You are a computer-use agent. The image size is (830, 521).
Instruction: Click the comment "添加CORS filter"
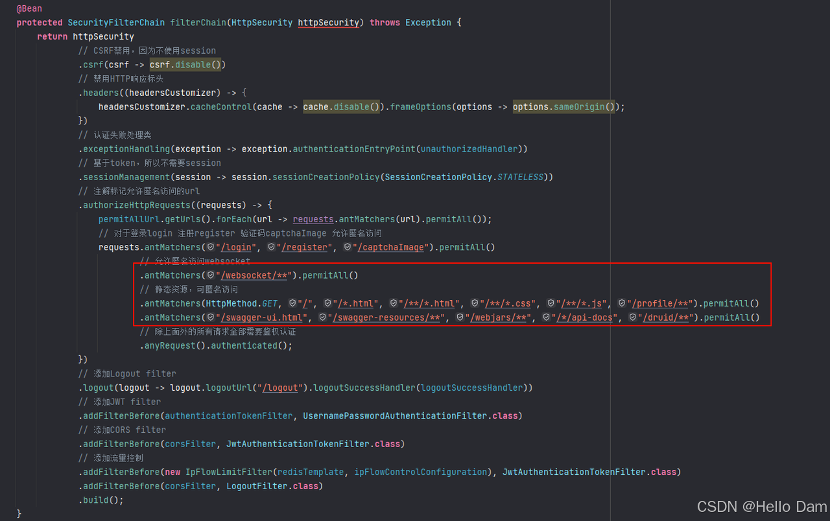pos(121,430)
